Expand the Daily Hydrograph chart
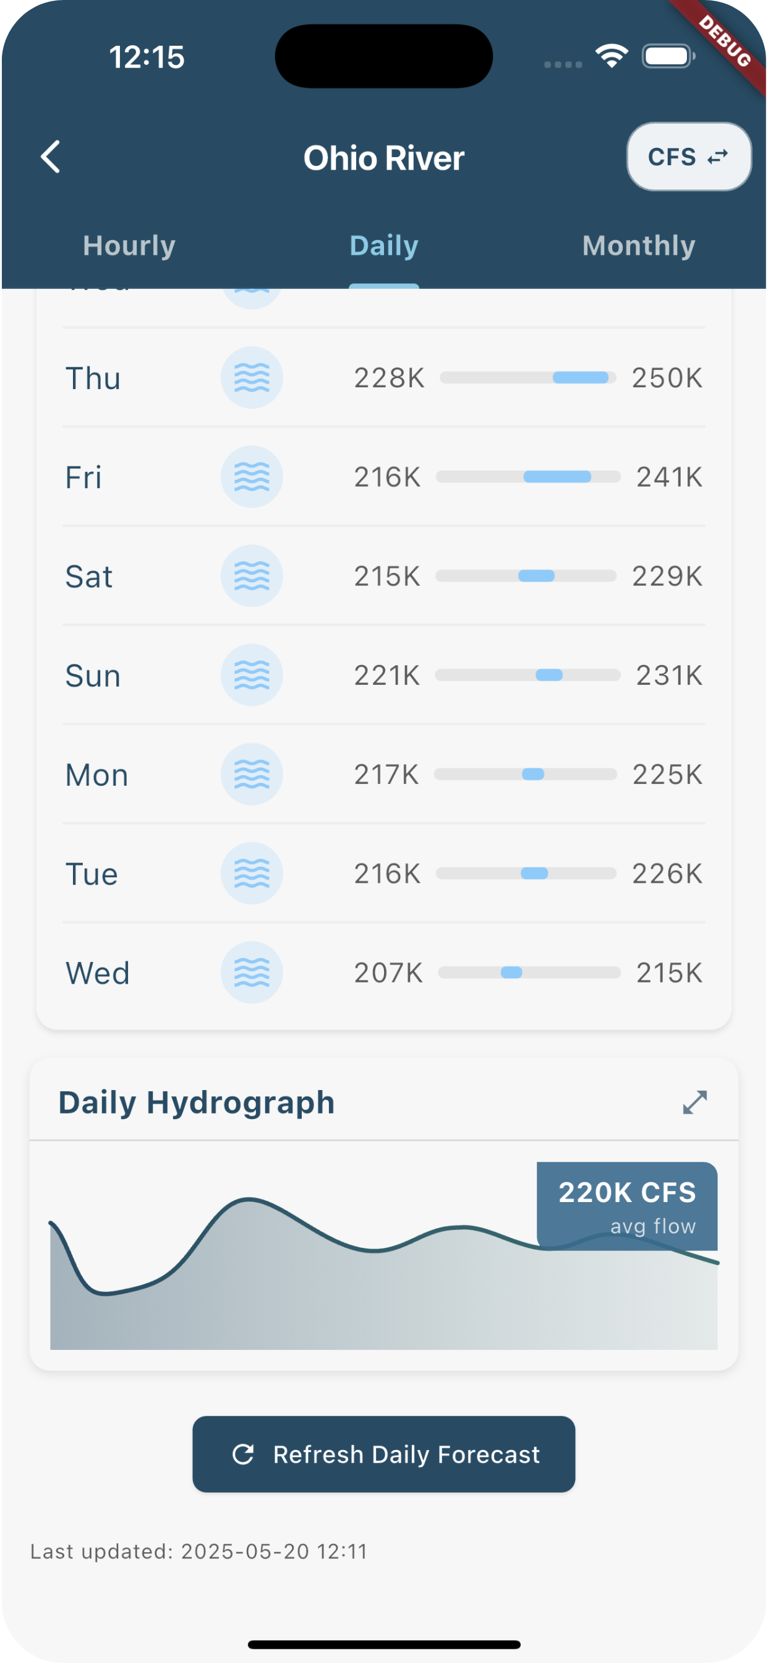The width and height of the screenshot is (768, 1663). pyautogui.click(x=694, y=1102)
